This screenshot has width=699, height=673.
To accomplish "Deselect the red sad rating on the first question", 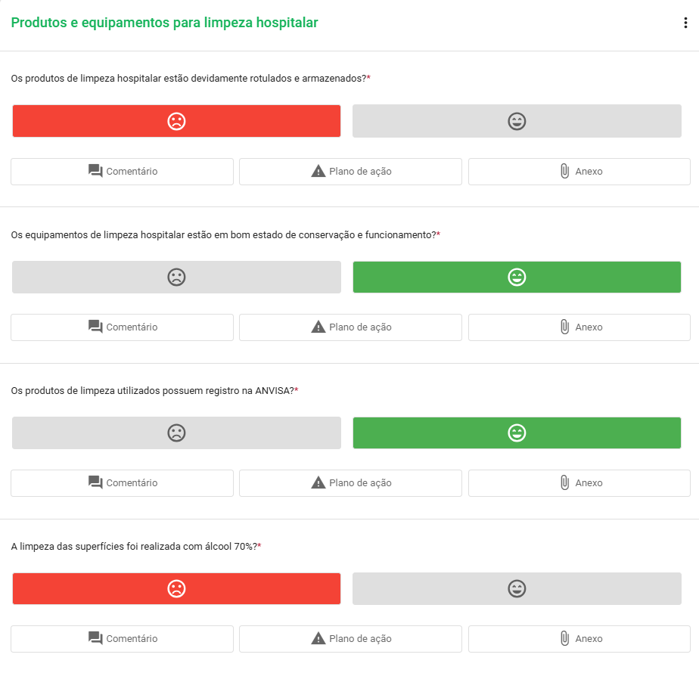I will (176, 120).
